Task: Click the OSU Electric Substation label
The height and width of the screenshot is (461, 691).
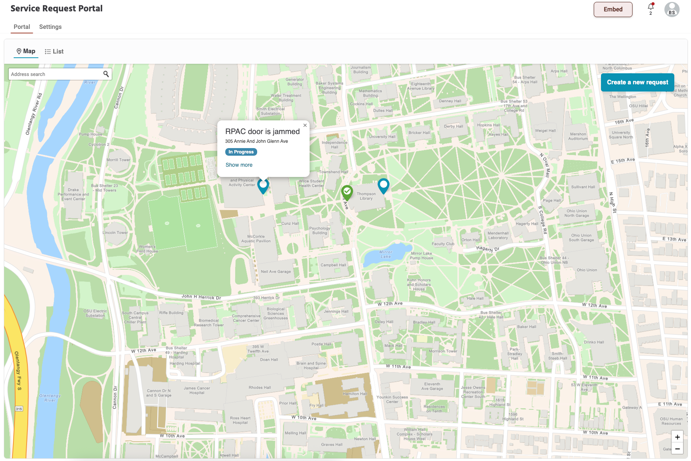Action: point(95,313)
